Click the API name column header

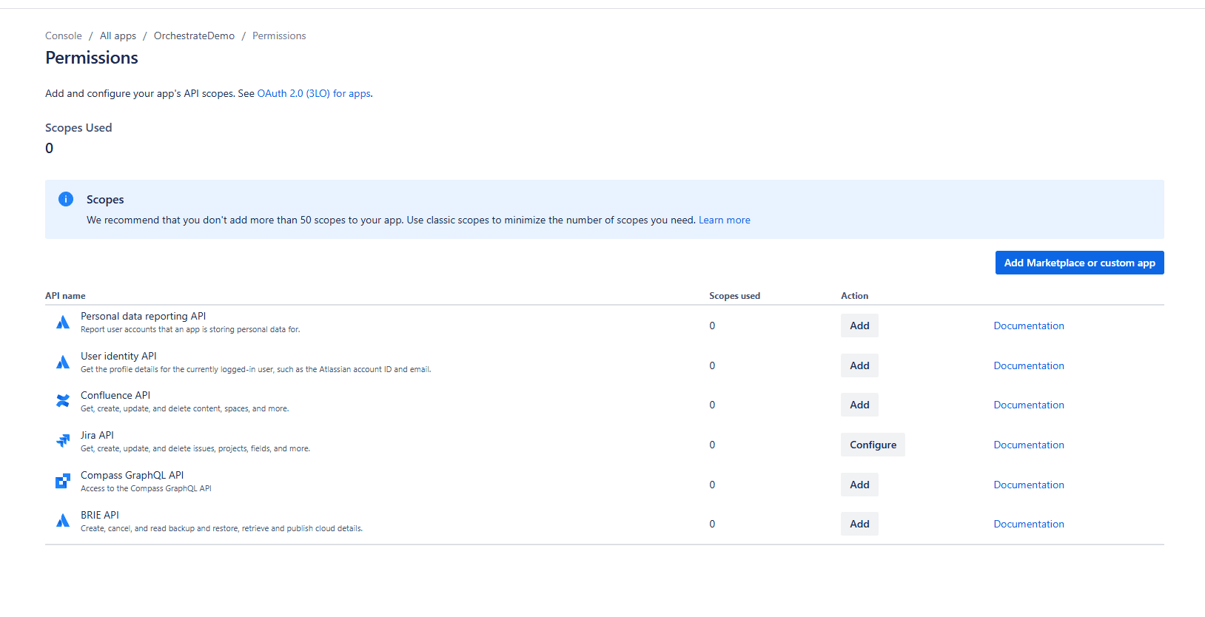65,295
